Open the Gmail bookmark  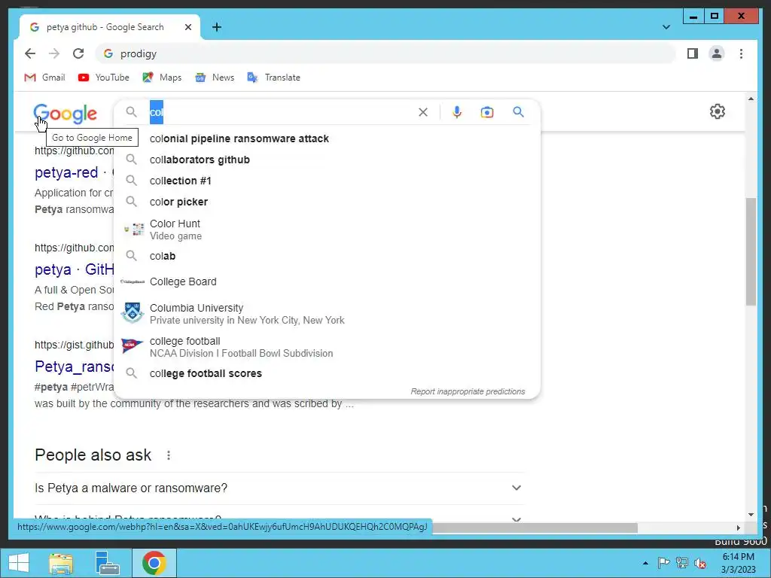pyautogui.click(x=44, y=78)
